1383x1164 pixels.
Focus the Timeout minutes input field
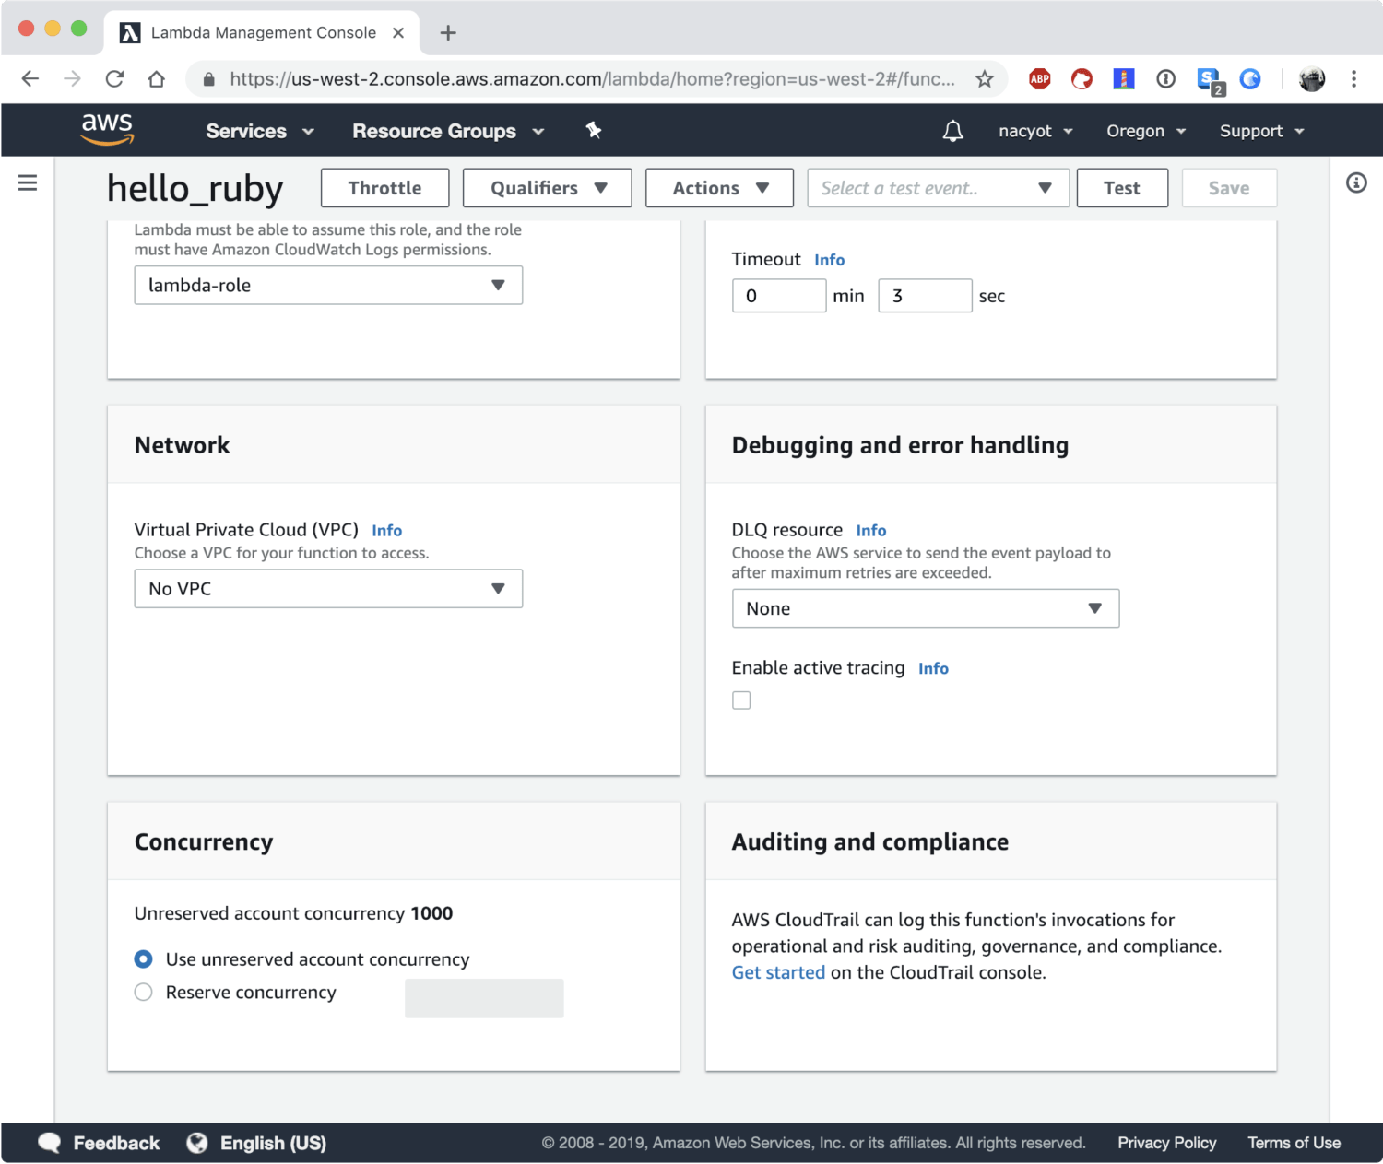(x=779, y=296)
